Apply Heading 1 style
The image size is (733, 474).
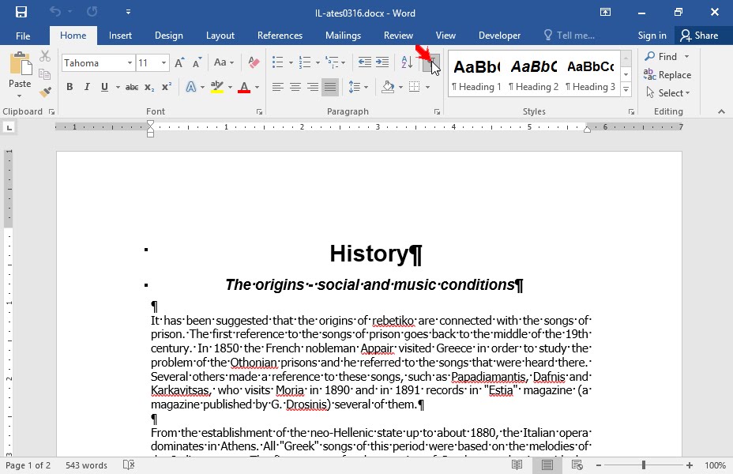click(x=477, y=75)
